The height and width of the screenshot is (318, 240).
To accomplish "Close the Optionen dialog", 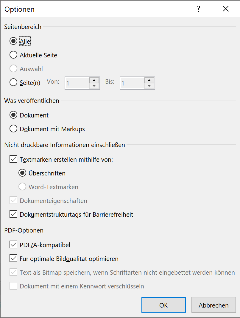I will tap(226, 9).
